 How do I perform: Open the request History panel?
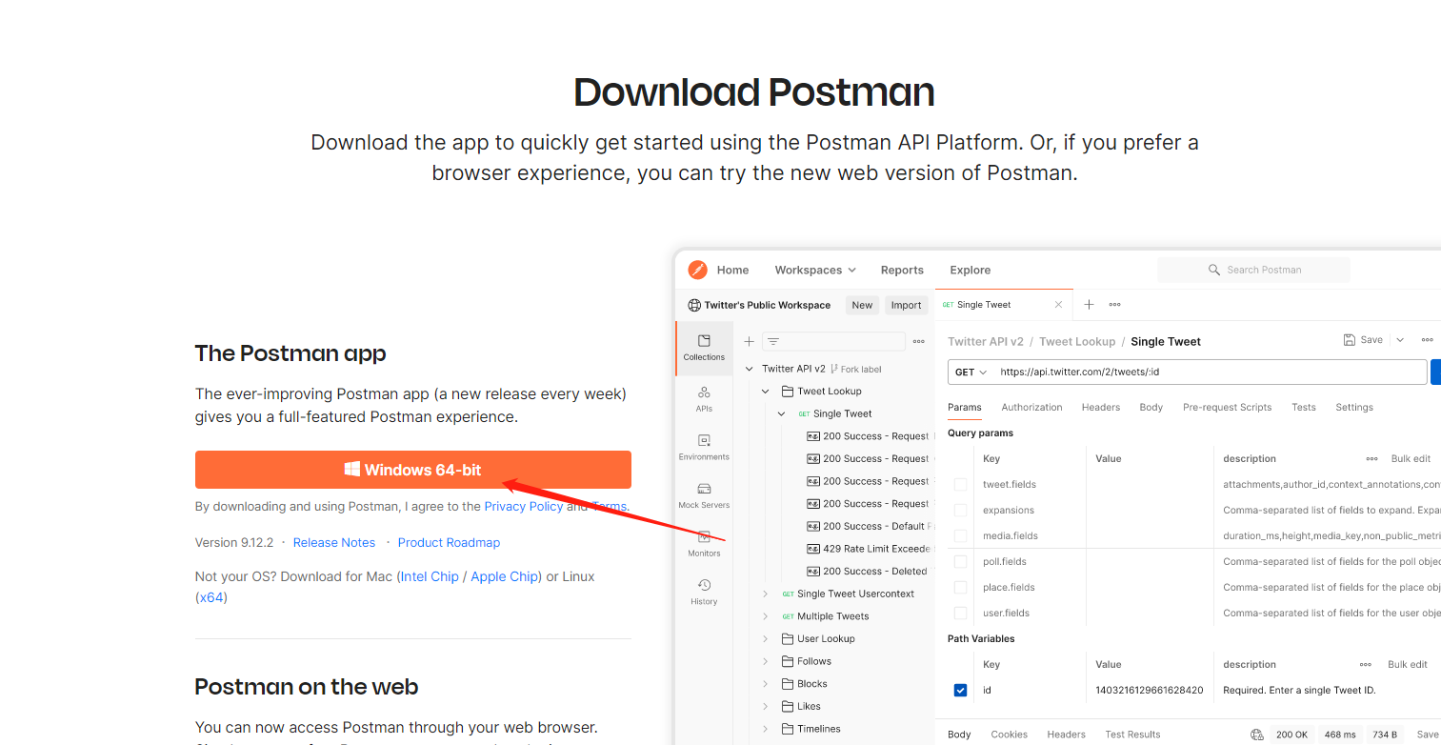point(704,592)
